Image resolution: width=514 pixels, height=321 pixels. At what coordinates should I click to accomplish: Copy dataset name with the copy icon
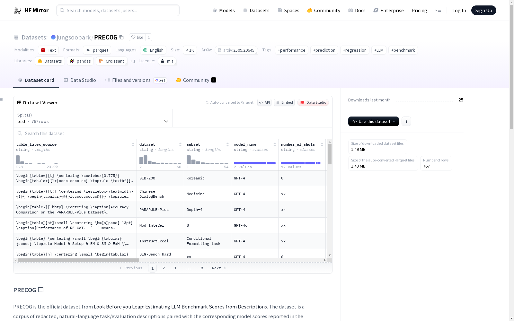click(x=121, y=37)
